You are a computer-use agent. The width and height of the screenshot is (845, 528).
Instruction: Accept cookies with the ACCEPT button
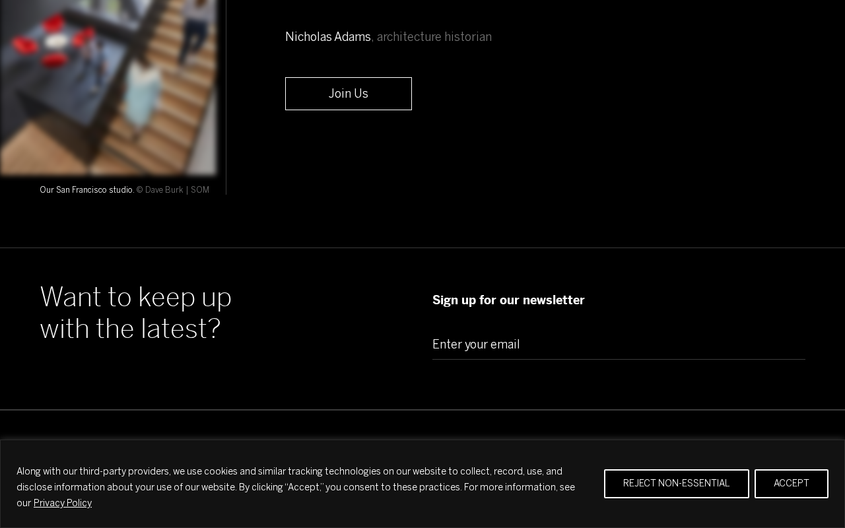pyautogui.click(x=791, y=484)
